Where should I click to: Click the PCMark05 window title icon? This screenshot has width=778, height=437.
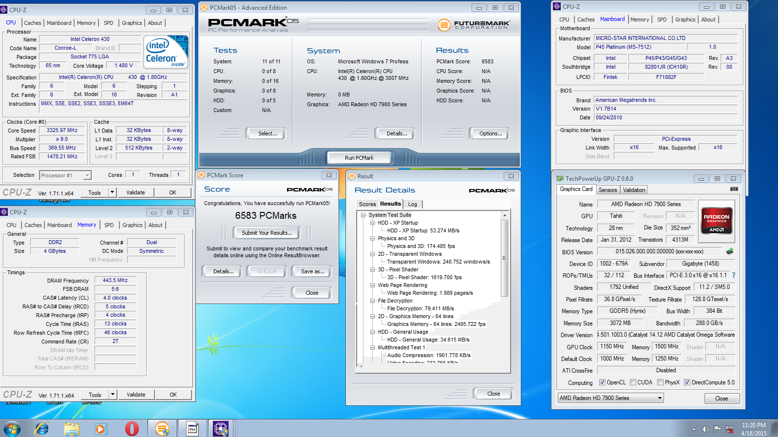[205, 7]
